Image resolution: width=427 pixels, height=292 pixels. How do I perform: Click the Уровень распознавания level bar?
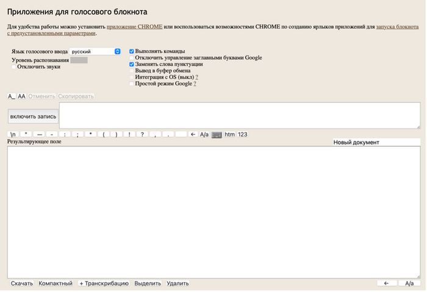pyautogui.click(x=79, y=60)
